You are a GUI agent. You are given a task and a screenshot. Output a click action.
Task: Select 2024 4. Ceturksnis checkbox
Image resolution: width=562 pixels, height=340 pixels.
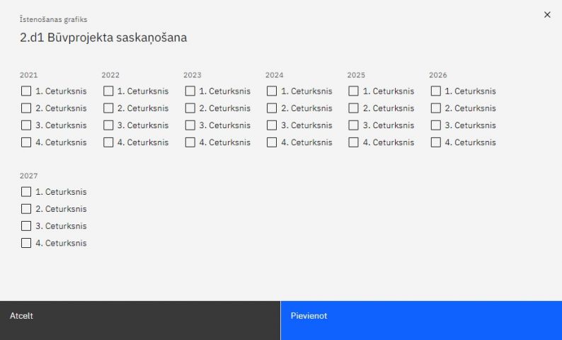pos(272,142)
